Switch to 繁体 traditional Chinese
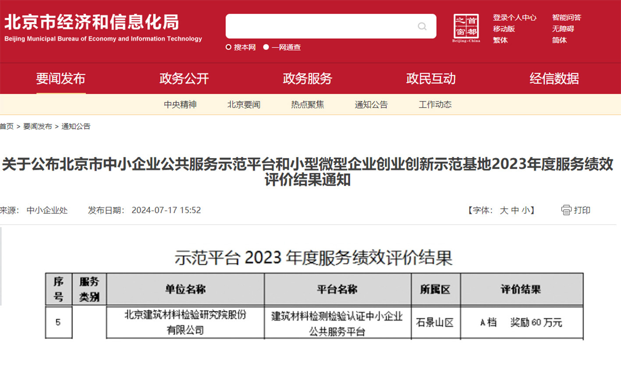 pos(500,40)
